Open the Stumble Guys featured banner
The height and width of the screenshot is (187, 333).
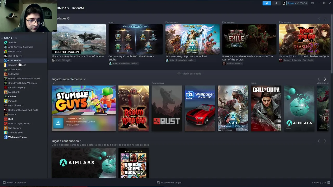84,100
